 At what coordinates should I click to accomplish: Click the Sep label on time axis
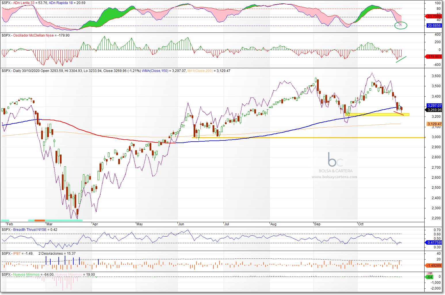click(317, 224)
